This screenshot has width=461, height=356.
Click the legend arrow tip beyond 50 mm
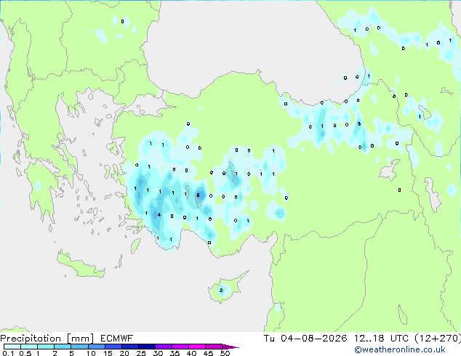pyautogui.click(x=230, y=347)
